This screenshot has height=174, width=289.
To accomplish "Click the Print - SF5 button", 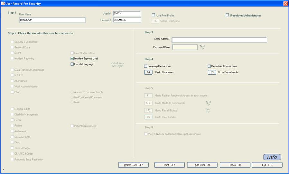I will 169,165.
